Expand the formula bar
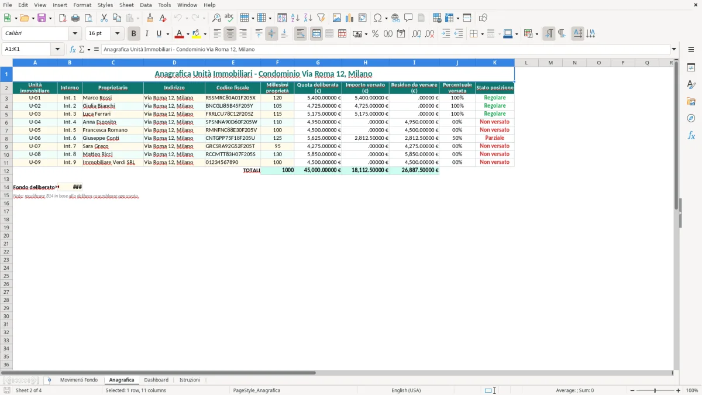 [x=675, y=50]
